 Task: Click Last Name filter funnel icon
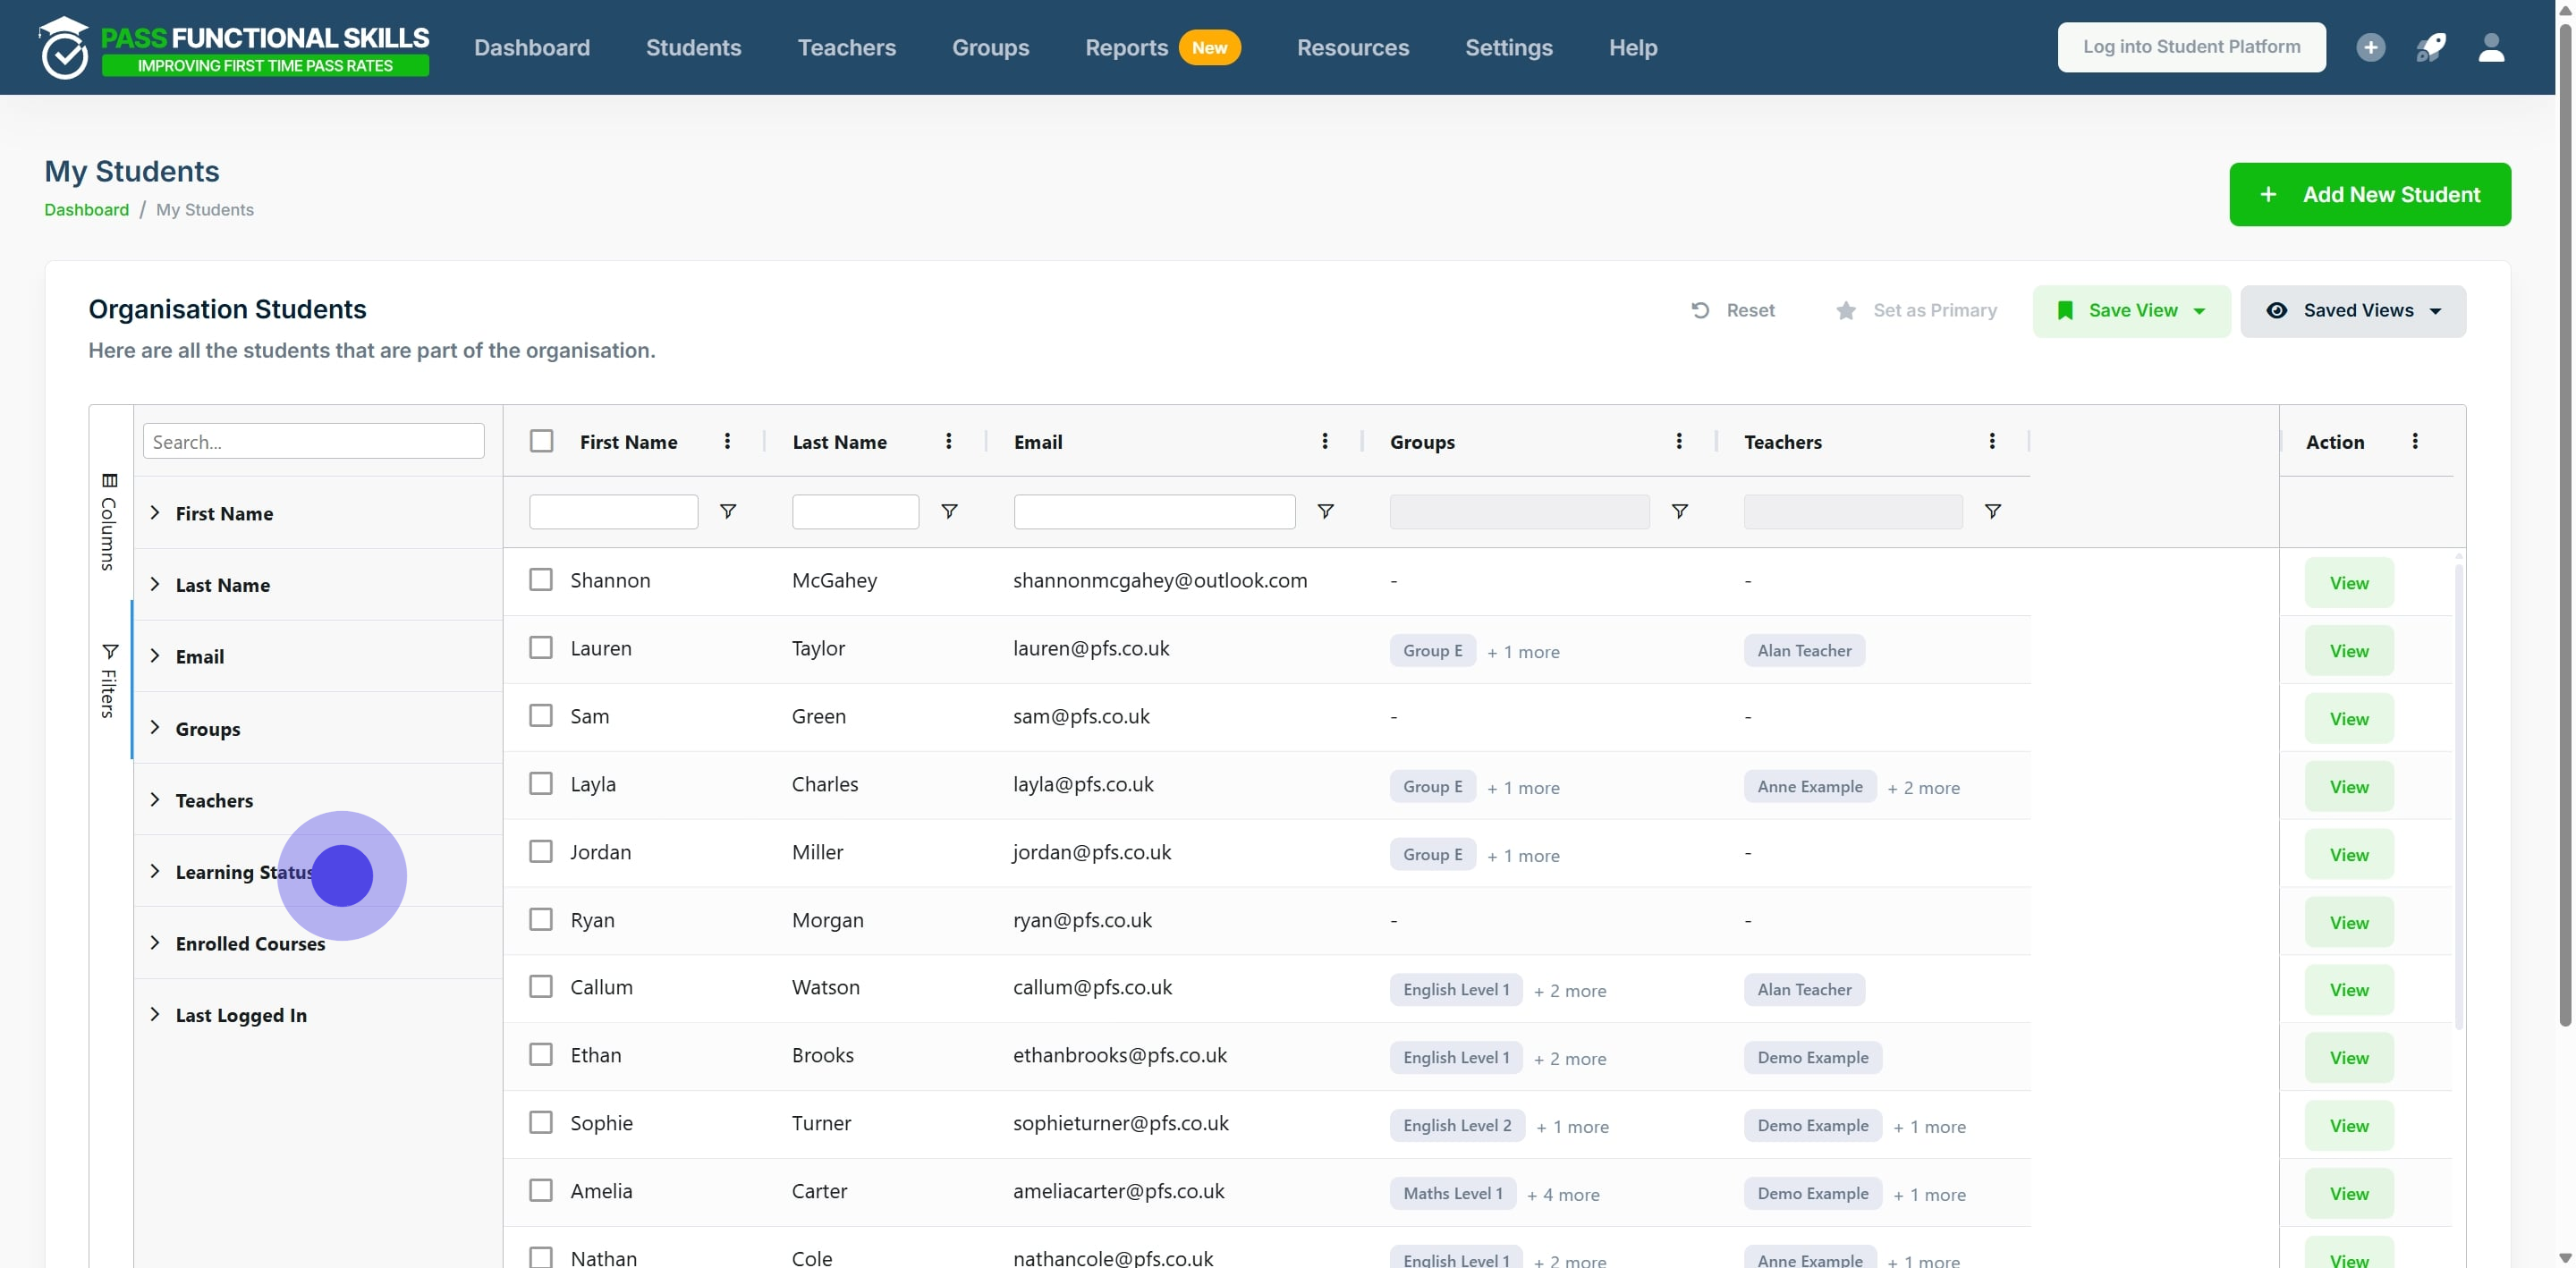click(949, 511)
